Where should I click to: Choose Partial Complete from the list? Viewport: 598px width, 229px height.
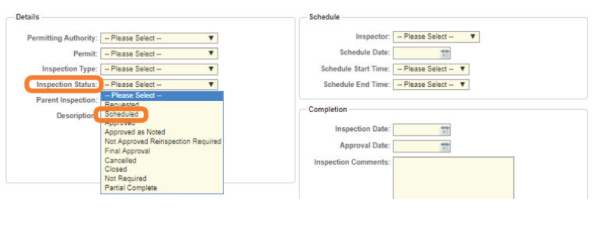click(131, 188)
